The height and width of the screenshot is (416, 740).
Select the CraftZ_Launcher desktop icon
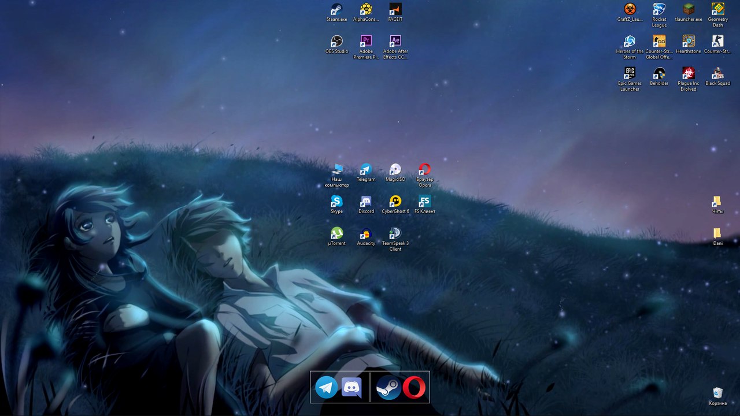coord(630,12)
